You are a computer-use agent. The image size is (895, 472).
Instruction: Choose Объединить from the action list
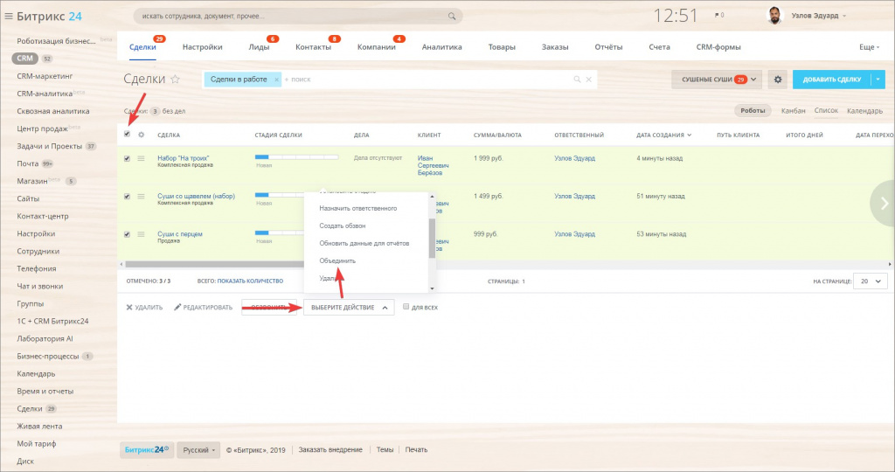337,260
